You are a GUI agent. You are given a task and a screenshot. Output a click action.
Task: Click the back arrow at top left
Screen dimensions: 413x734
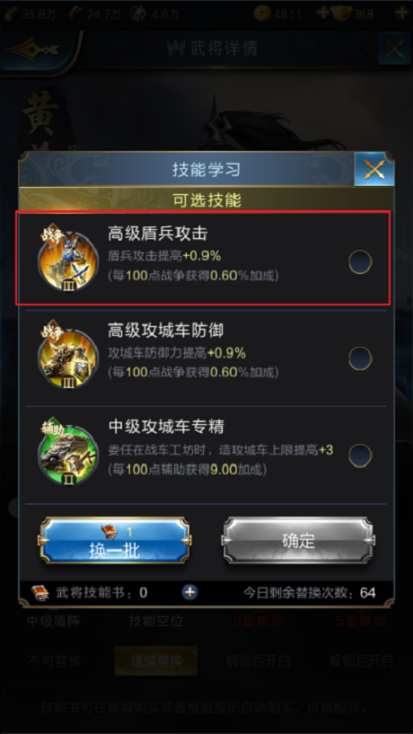point(34,49)
